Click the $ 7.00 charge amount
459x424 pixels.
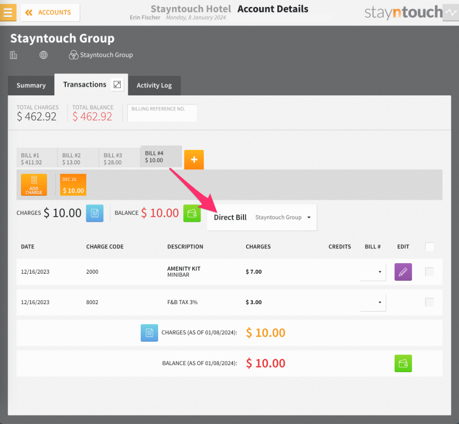(x=254, y=272)
